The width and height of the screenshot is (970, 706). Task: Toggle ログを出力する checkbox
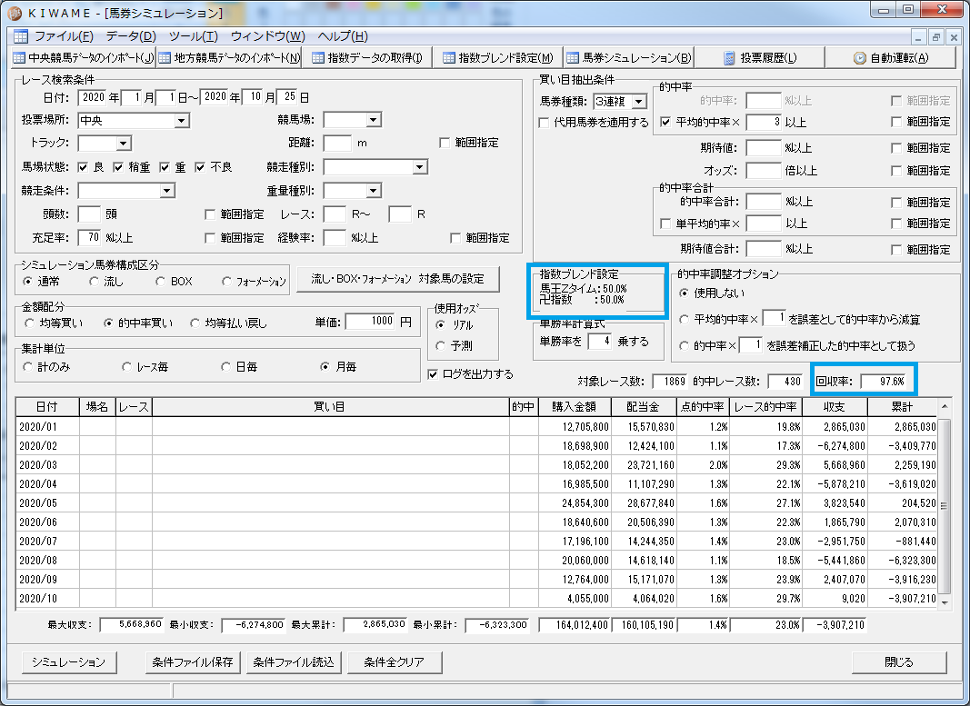point(433,374)
